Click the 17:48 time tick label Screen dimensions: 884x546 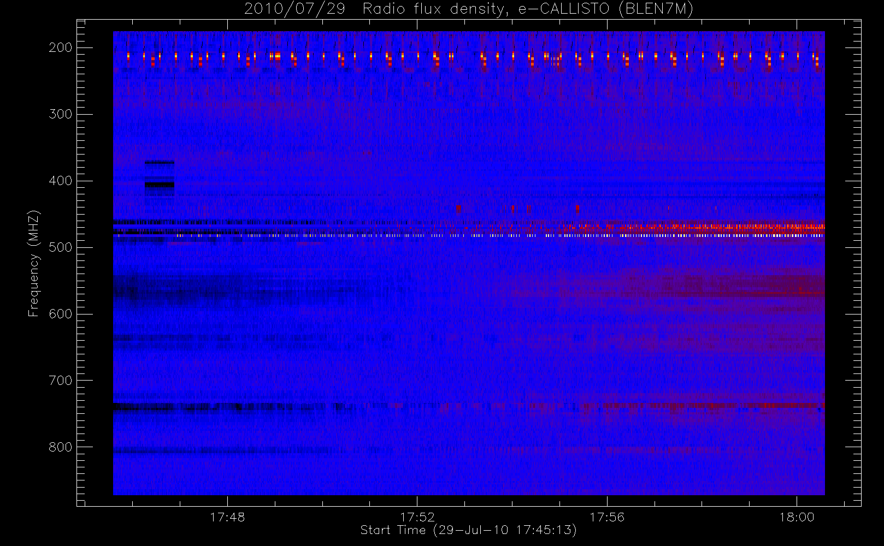[227, 517]
